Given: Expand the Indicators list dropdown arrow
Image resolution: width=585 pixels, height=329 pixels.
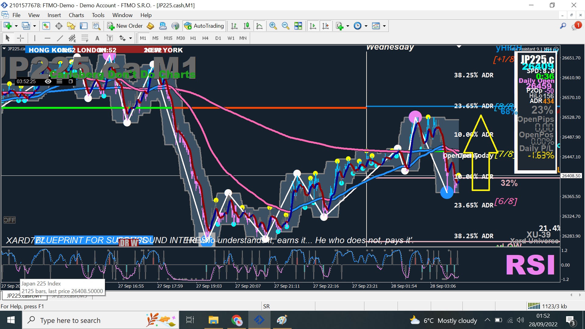Looking at the screenshot, I should tap(348, 26).
